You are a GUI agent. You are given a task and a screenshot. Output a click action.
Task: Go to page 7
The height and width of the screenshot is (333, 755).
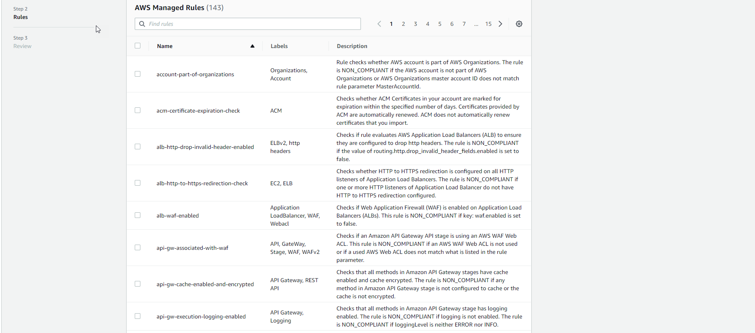(x=464, y=24)
